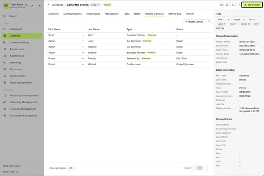The height and width of the screenshot is (176, 264).
Task: Switch to the Activity Log tab
Action: point(175,14)
